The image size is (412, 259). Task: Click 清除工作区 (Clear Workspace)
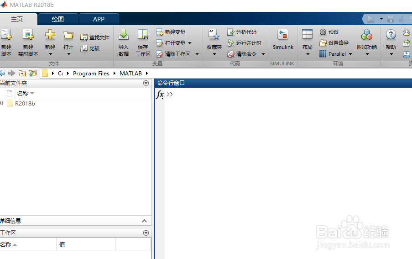click(173, 54)
